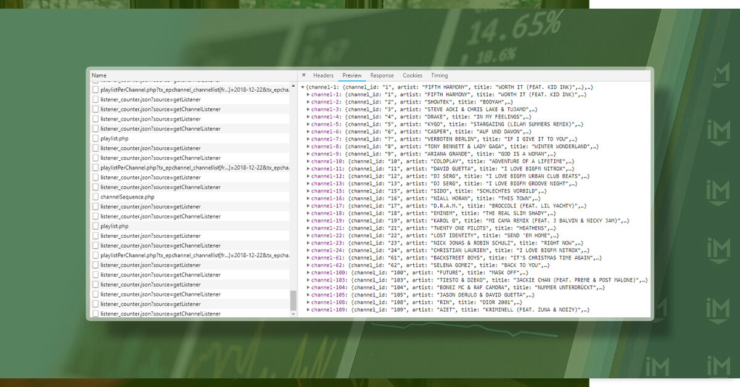Expand the channel-10 COLDPLAY entry
This screenshot has width=740, height=387.
click(308, 161)
